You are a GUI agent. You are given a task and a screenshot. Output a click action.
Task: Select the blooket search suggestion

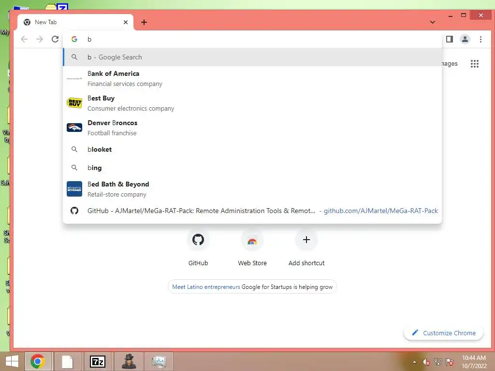pos(252,149)
